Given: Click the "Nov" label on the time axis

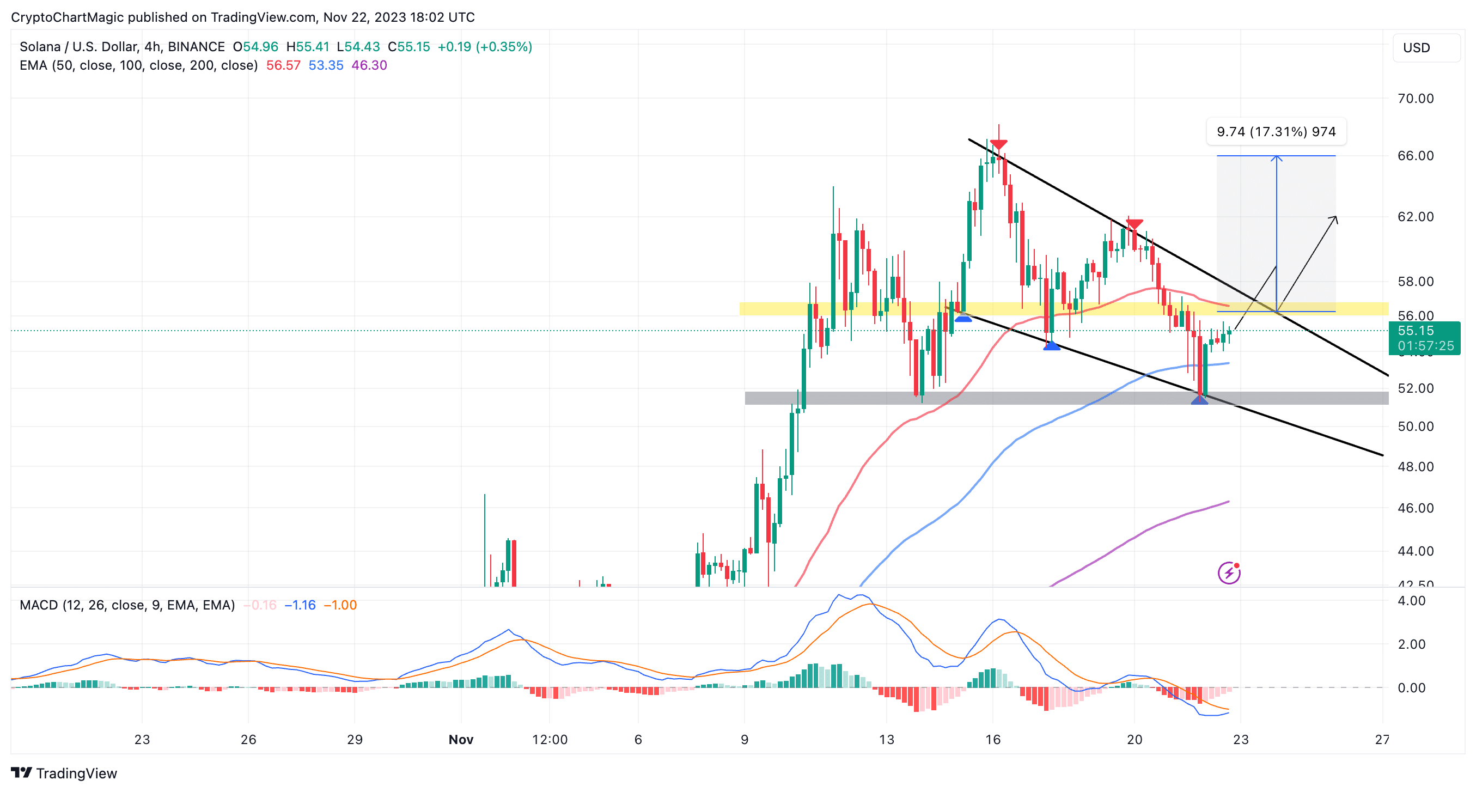Looking at the screenshot, I should [461, 739].
